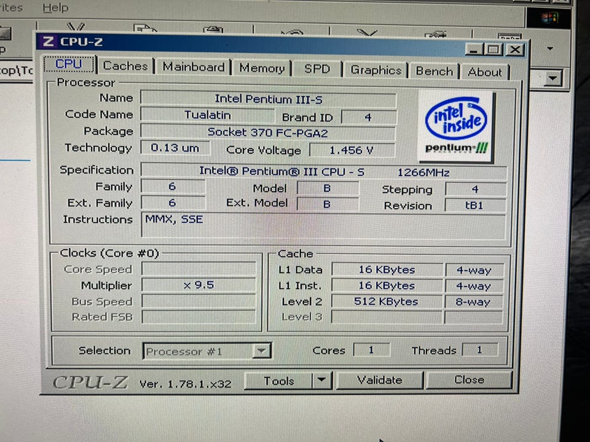Minimize the CPU-Z window
Viewport: 590px width, 442px height.
coord(474,50)
